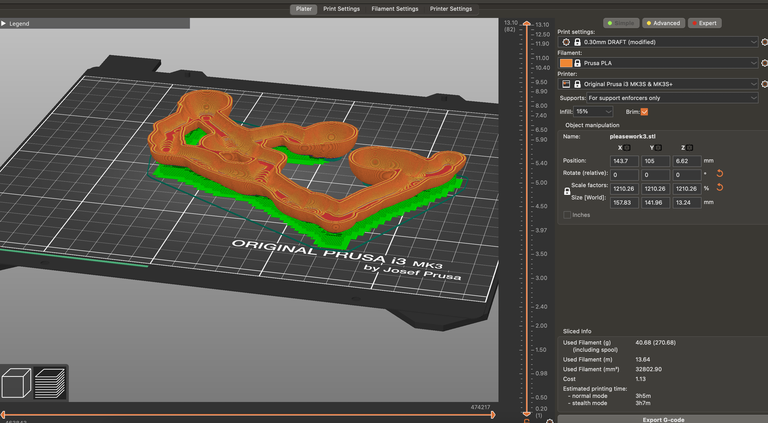
Task: Click the Used Filament (m) value 13.64
Action: (642, 360)
